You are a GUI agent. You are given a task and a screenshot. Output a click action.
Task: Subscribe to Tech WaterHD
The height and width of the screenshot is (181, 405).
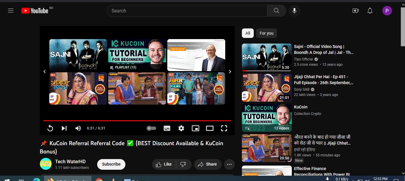(x=111, y=164)
